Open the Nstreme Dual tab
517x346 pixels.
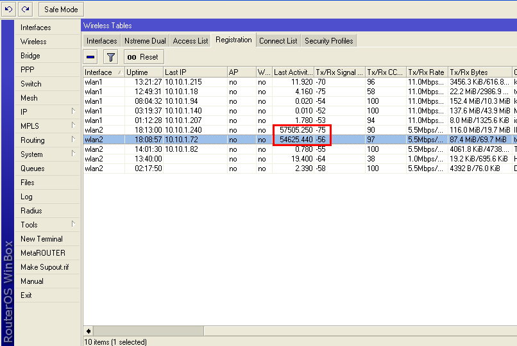(x=145, y=41)
